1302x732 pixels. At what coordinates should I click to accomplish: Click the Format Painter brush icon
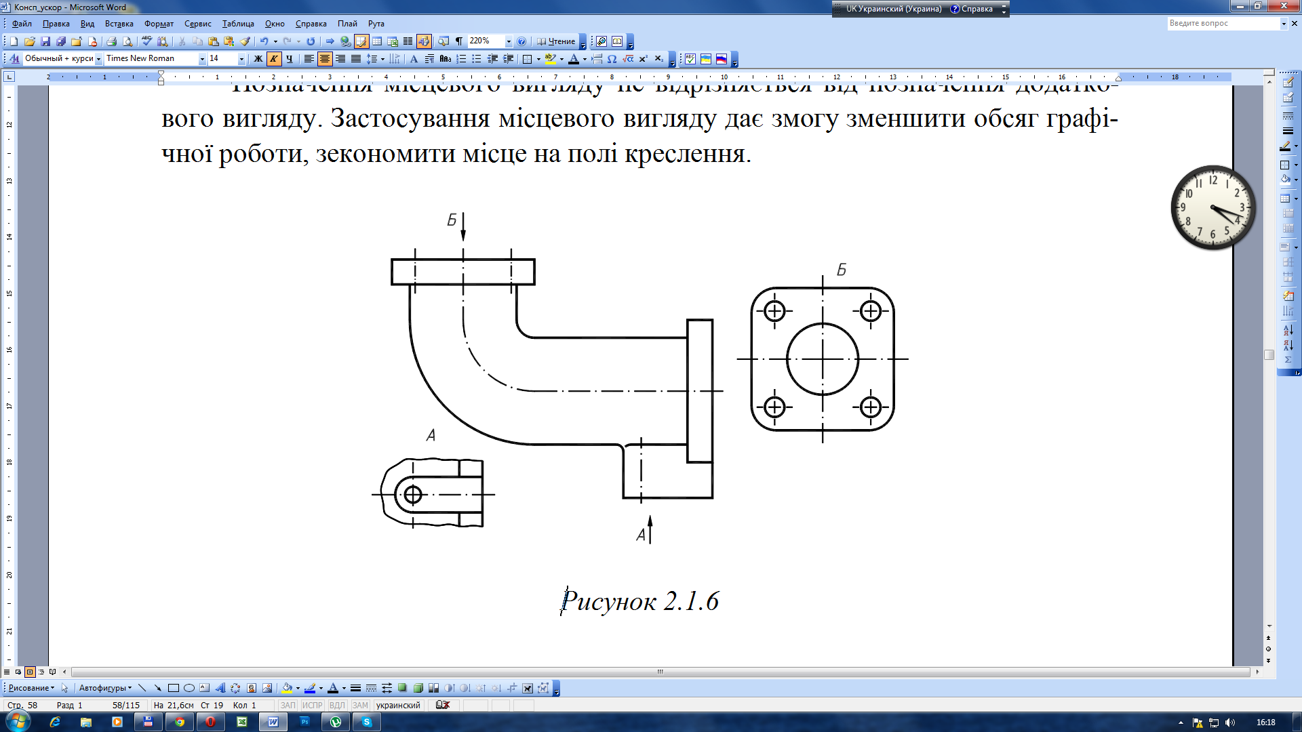click(245, 41)
